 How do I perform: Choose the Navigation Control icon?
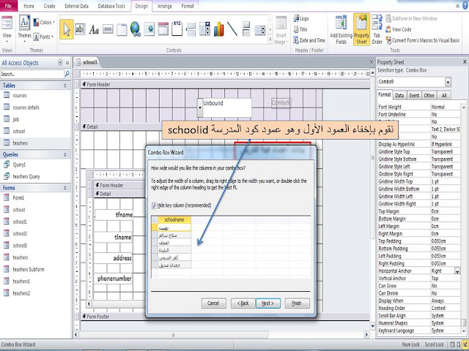coord(163,29)
